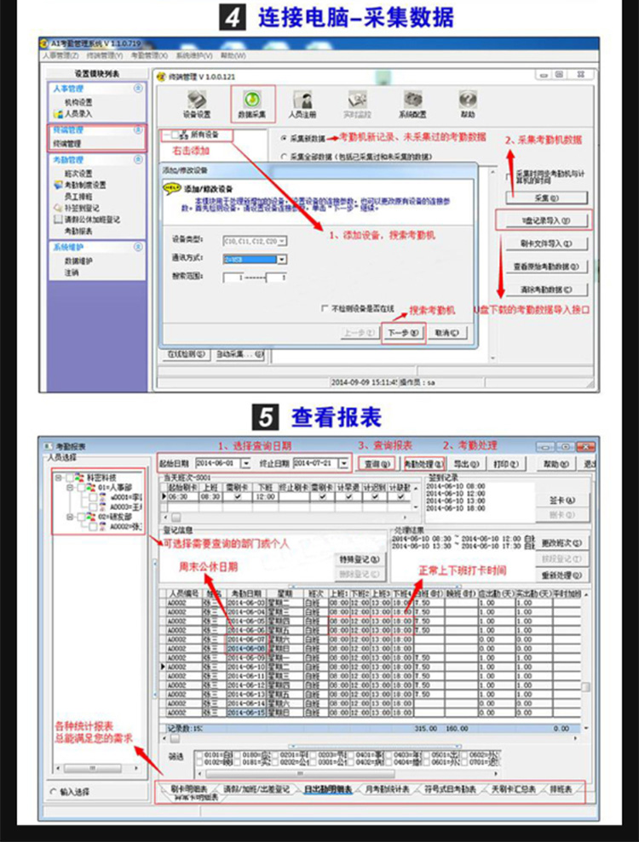Switch to the 刷卡明细表 tab
The width and height of the screenshot is (639, 842).
(x=188, y=789)
